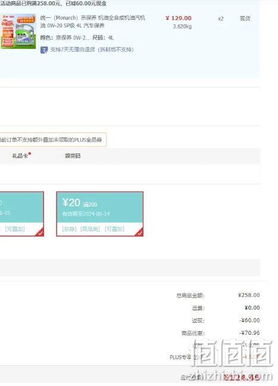Click the 7-day no-reason return policy text
The image size is (278, 386).
click(x=92, y=49)
